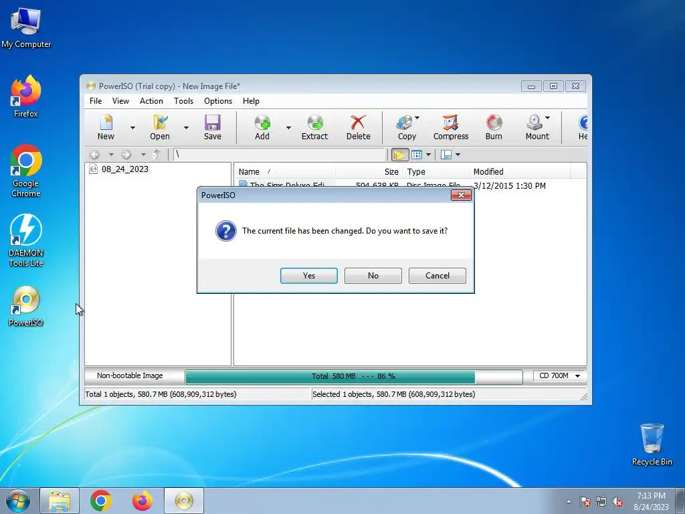Image resolution: width=685 pixels, height=514 pixels.
Task: Open the Forward history dropdown arrow
Action: click(x=143, y=155)
